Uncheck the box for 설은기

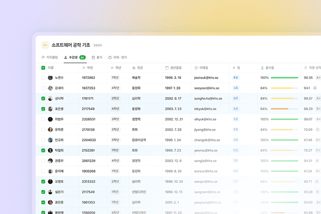(43, 192)
